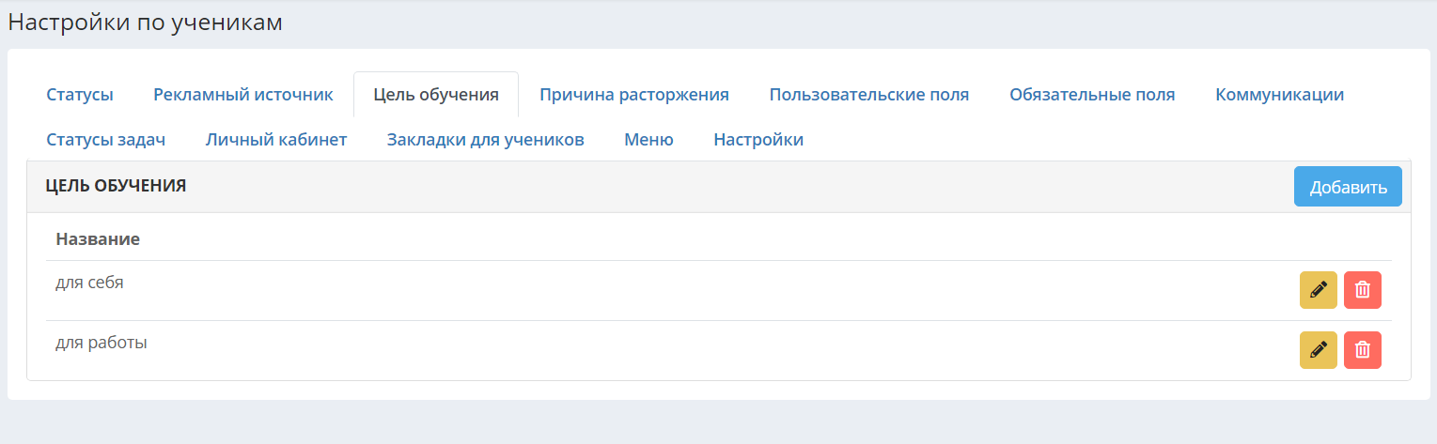Go to the Причина расторжения tab

point(634,95)
